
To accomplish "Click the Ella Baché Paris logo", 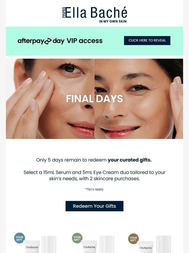I will [x=94, y=15].
